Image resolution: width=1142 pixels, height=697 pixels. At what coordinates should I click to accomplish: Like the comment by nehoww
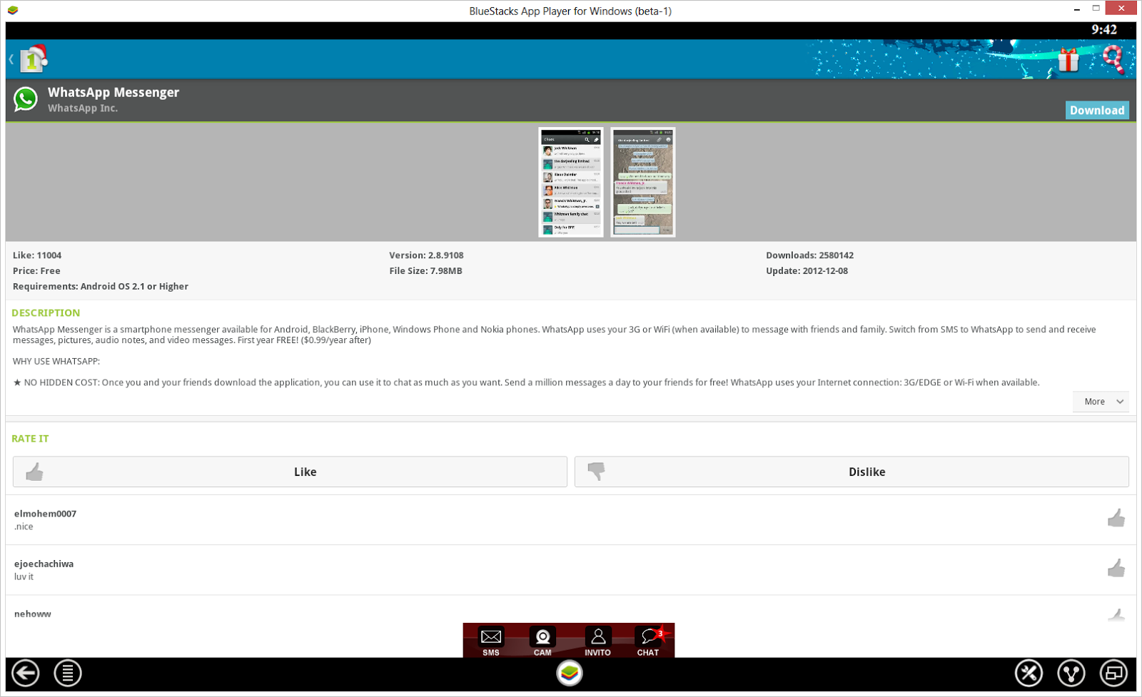coord(1116,615)
